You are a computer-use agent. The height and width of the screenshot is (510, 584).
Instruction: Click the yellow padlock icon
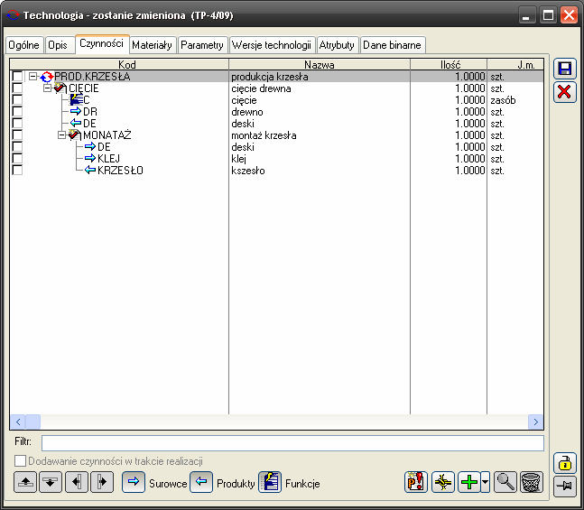[565, 463]
